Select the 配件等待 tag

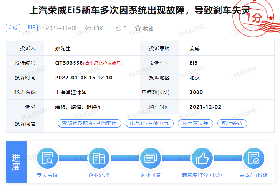(x=232, y=123)
